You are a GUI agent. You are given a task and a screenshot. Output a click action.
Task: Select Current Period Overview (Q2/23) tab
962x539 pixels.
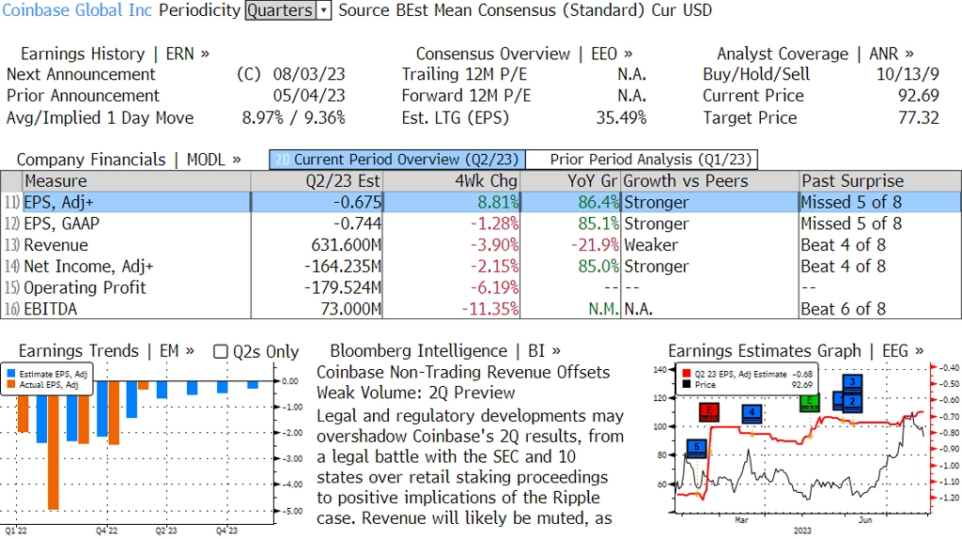pos(397,160)
